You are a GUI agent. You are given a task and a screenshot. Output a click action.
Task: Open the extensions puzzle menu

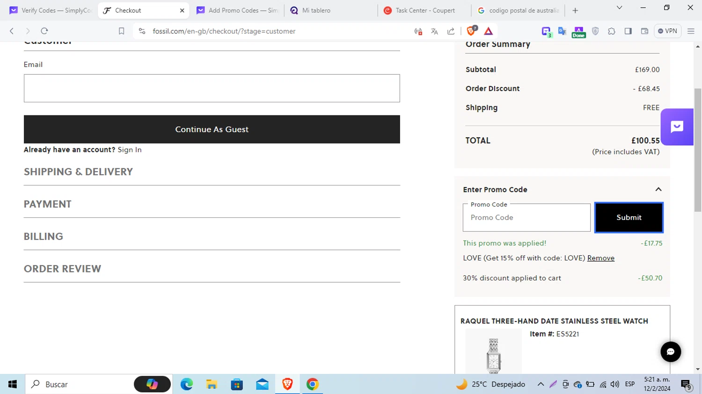pyautogui.click(x=612, y=31)
